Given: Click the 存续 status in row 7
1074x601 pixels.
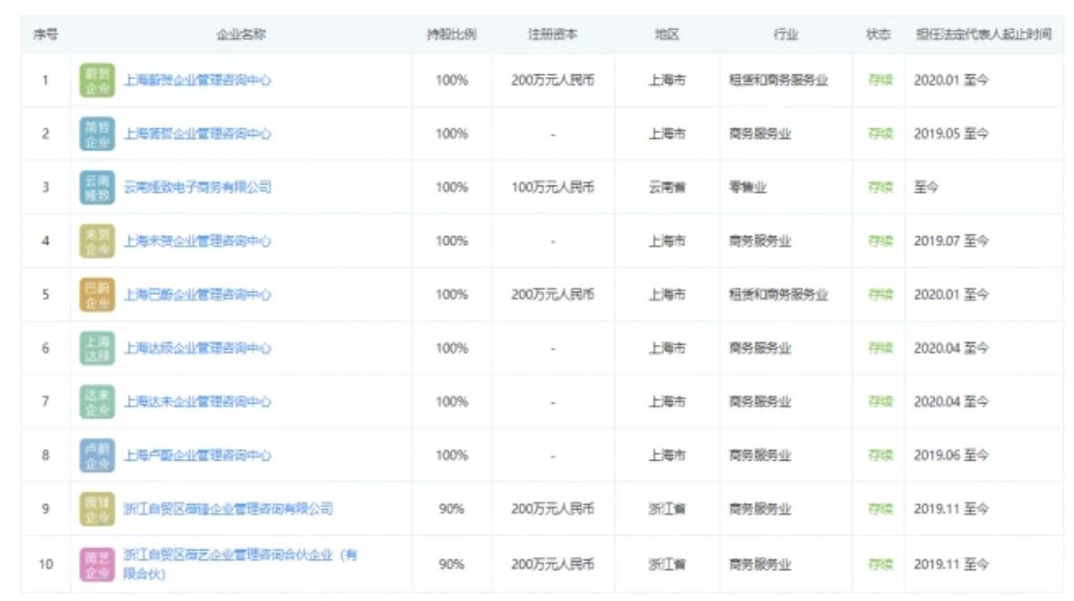Looking at the screenshot, I should pos(880,402).
